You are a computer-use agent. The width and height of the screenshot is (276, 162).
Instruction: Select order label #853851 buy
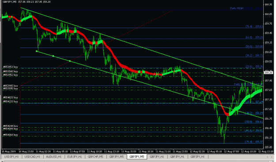click(x=11, y=67)
